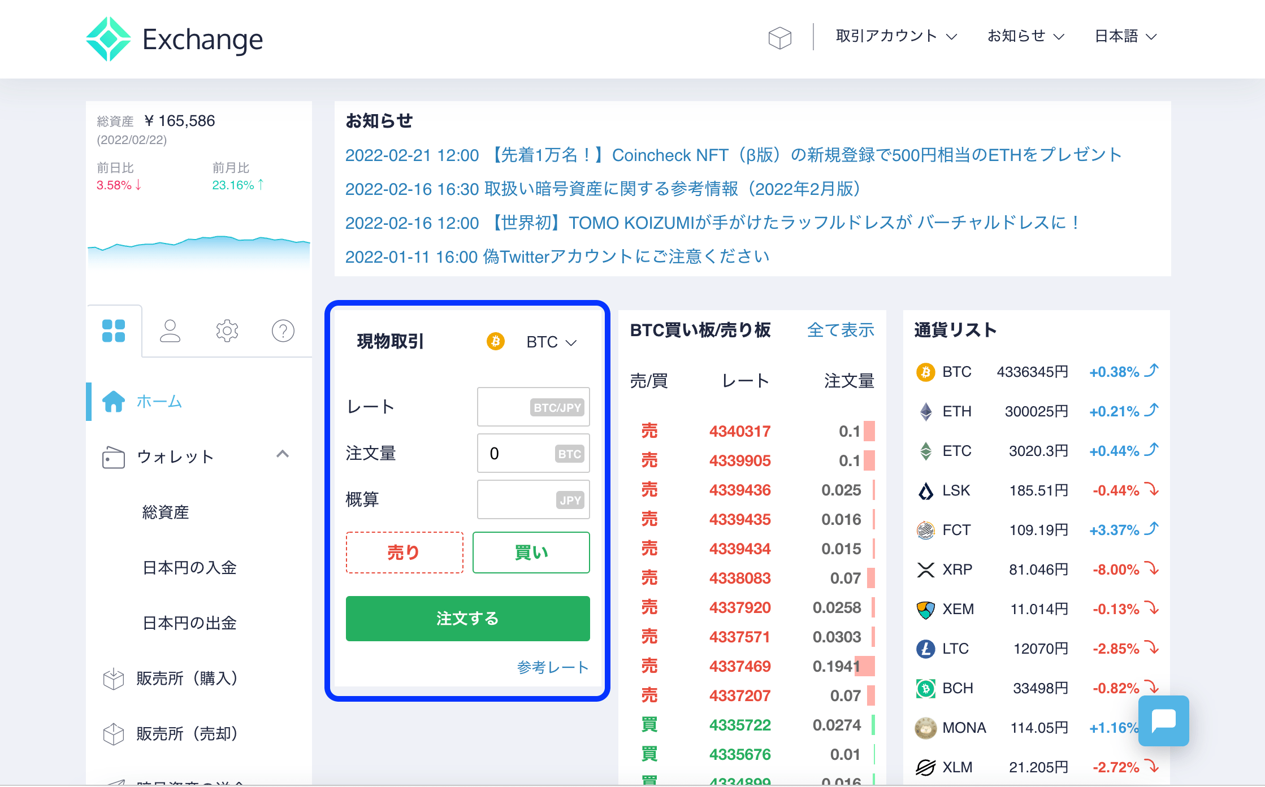Viewport: 1265px width, 787px height.
Task: Open the BTC trading pair dropdown
Action: (551, 341)
